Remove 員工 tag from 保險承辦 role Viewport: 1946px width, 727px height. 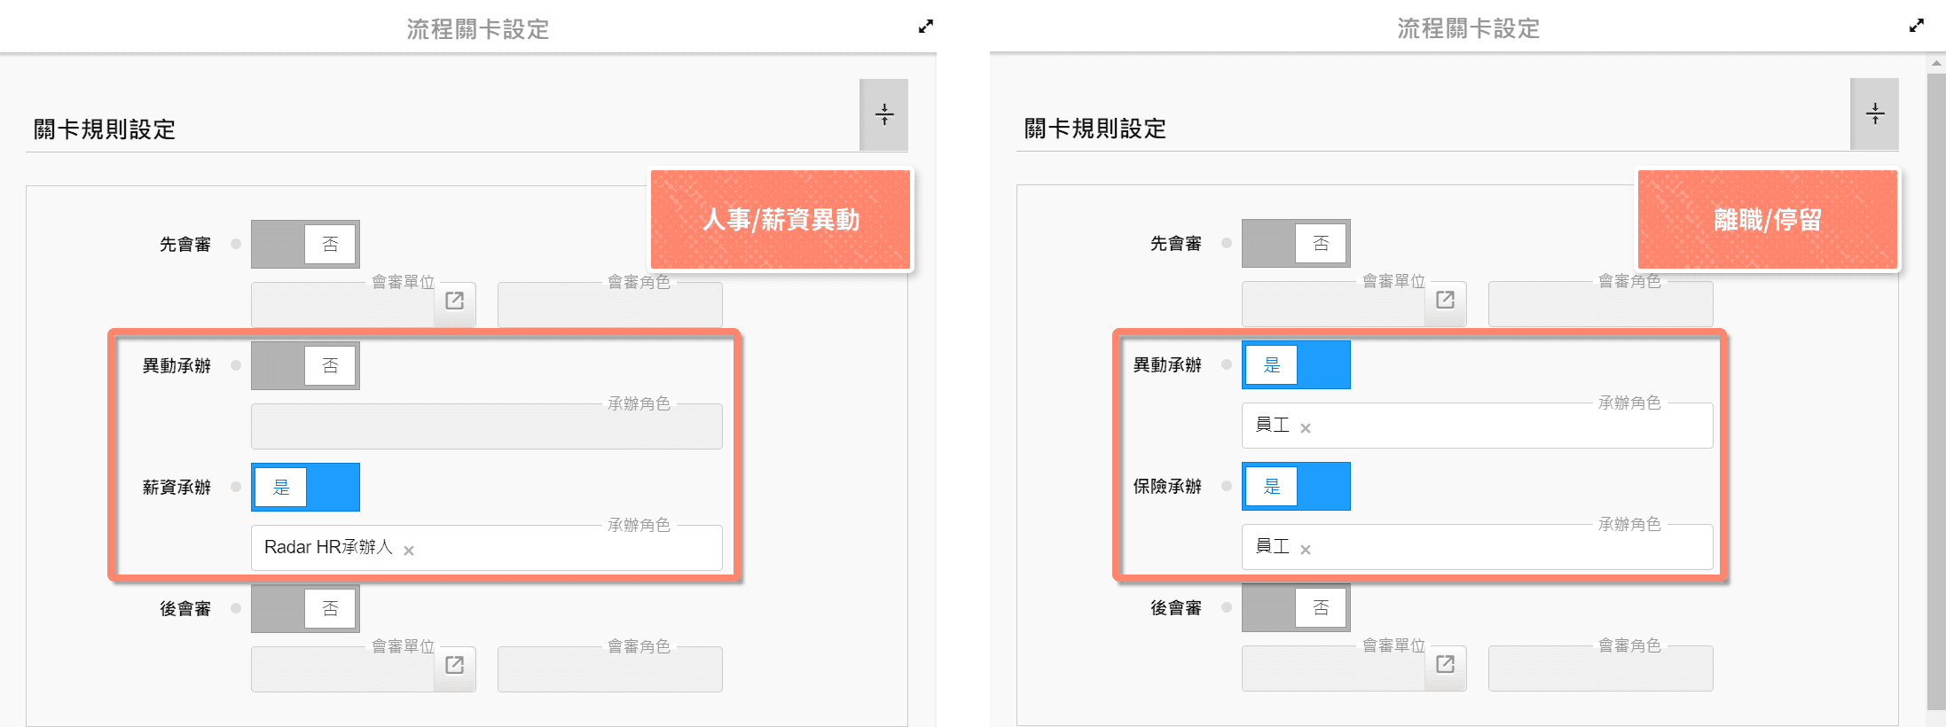(1306, 550)
